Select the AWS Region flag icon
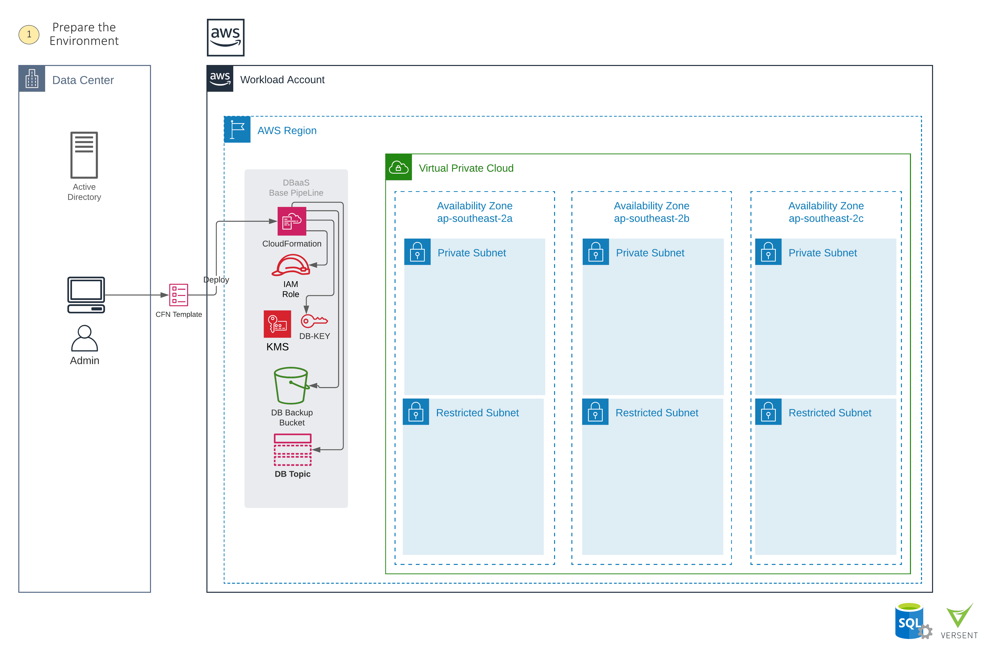 [237, 130]
